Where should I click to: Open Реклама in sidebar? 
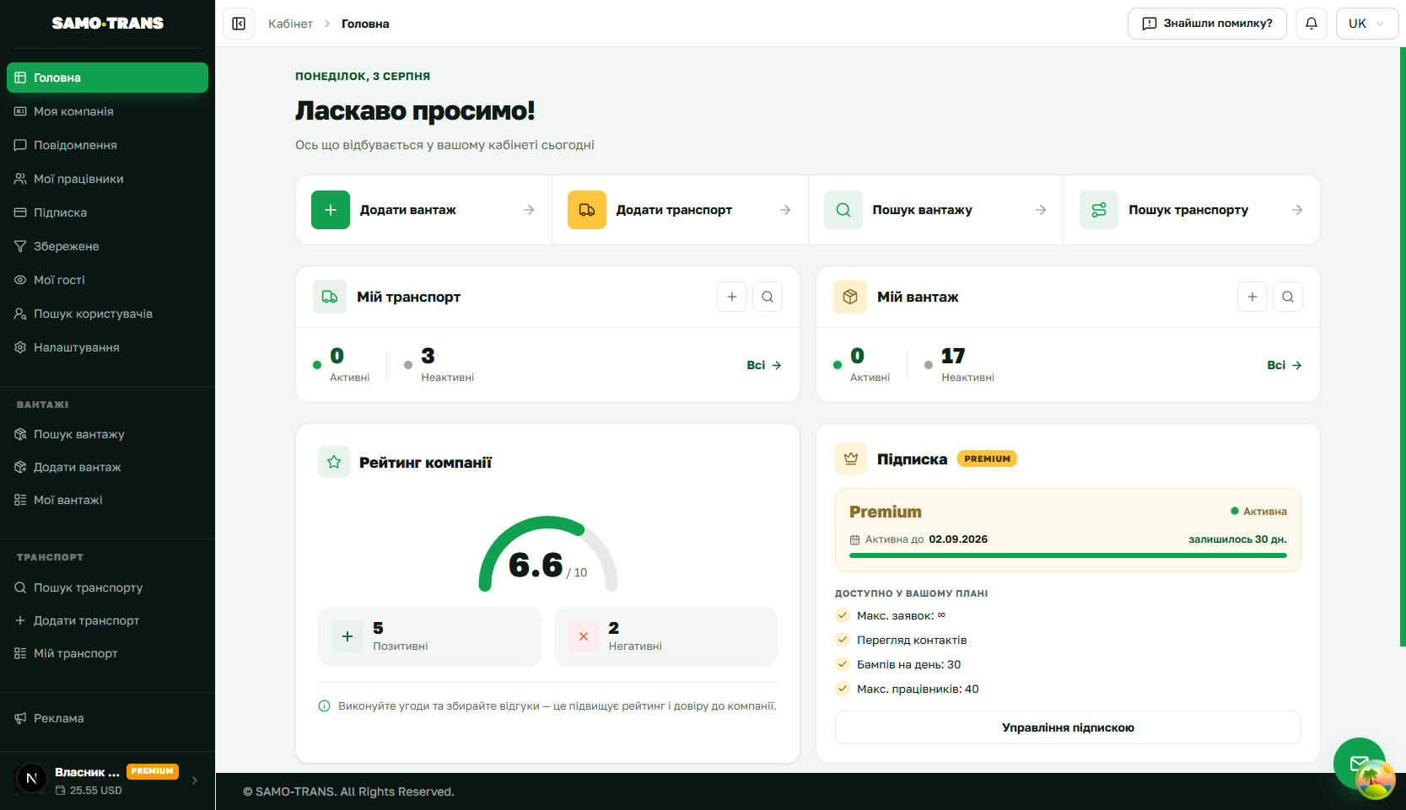point(107,718)
